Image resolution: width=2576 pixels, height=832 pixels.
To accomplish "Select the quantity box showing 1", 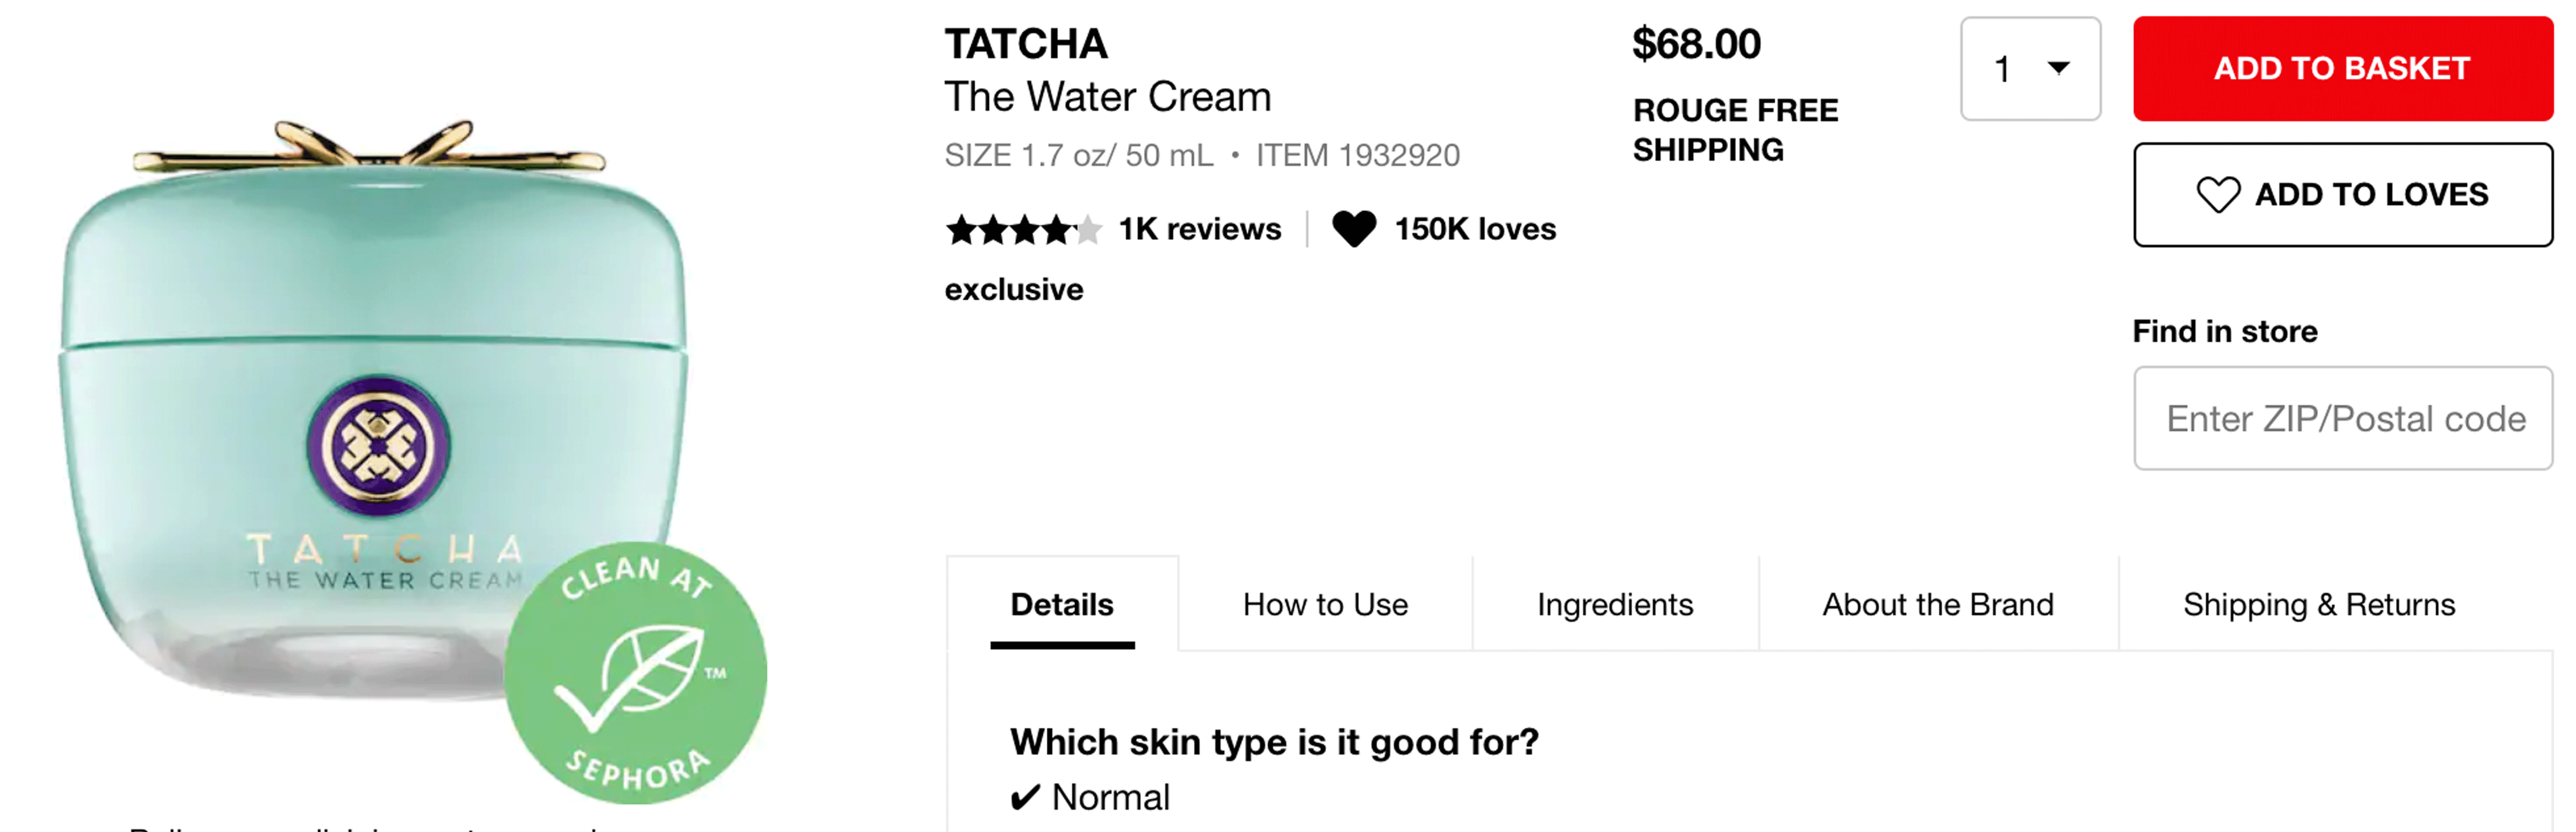I will [x=2030, y=69].
